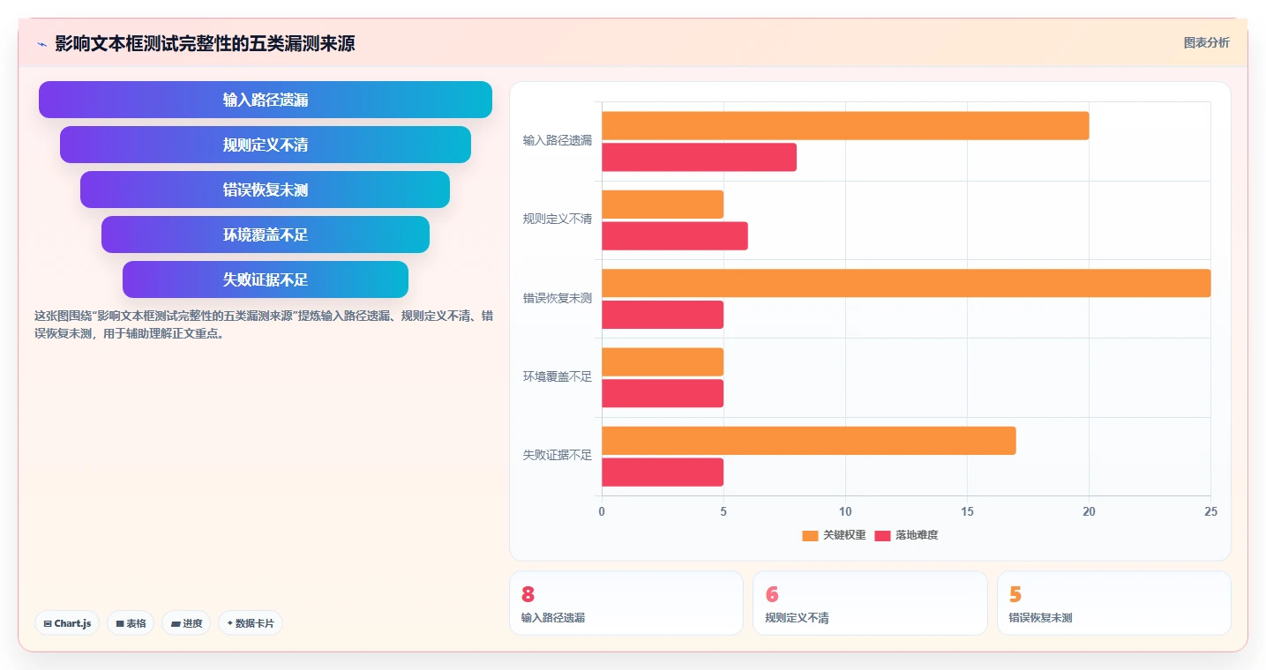Click the red 落地难度 bar for 环境覆盖不足
The image size is (1266, 670).
(x=663, y=393)
